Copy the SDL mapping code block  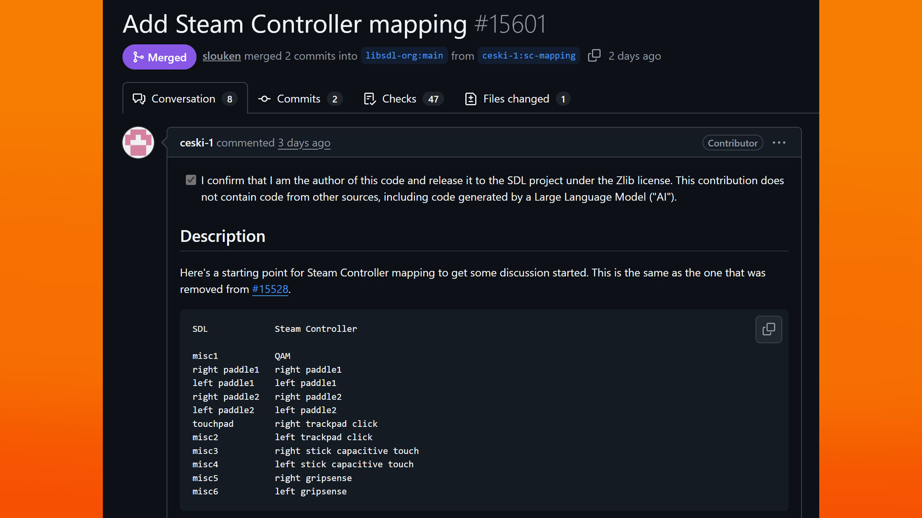768,329
